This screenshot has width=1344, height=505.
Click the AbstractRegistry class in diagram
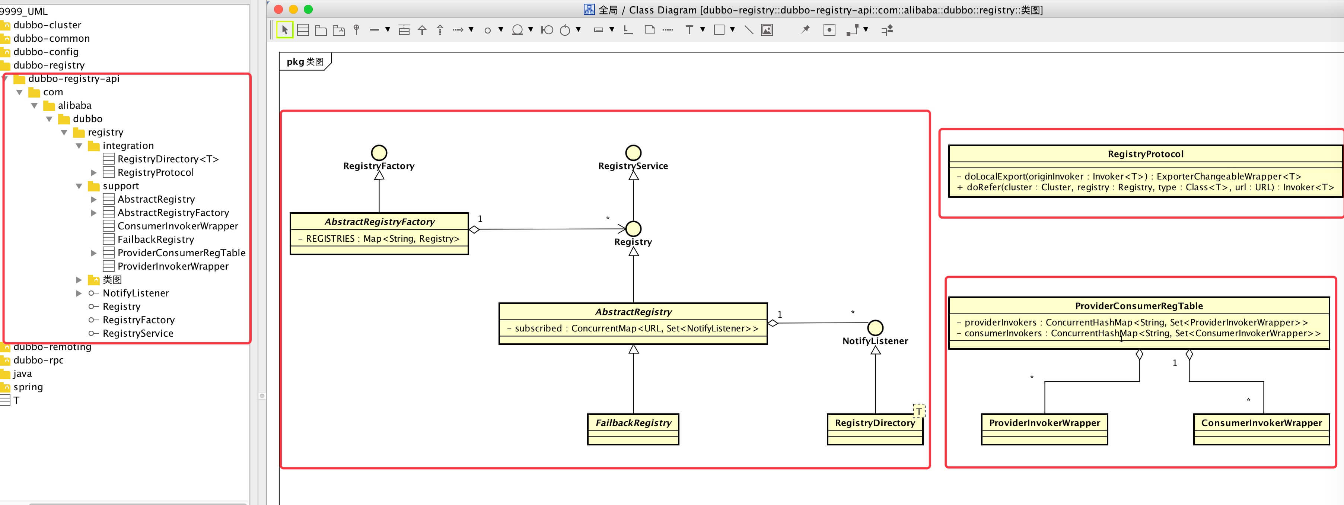(633, 312)
